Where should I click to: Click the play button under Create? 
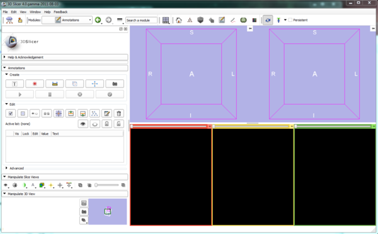click(20, 94)
